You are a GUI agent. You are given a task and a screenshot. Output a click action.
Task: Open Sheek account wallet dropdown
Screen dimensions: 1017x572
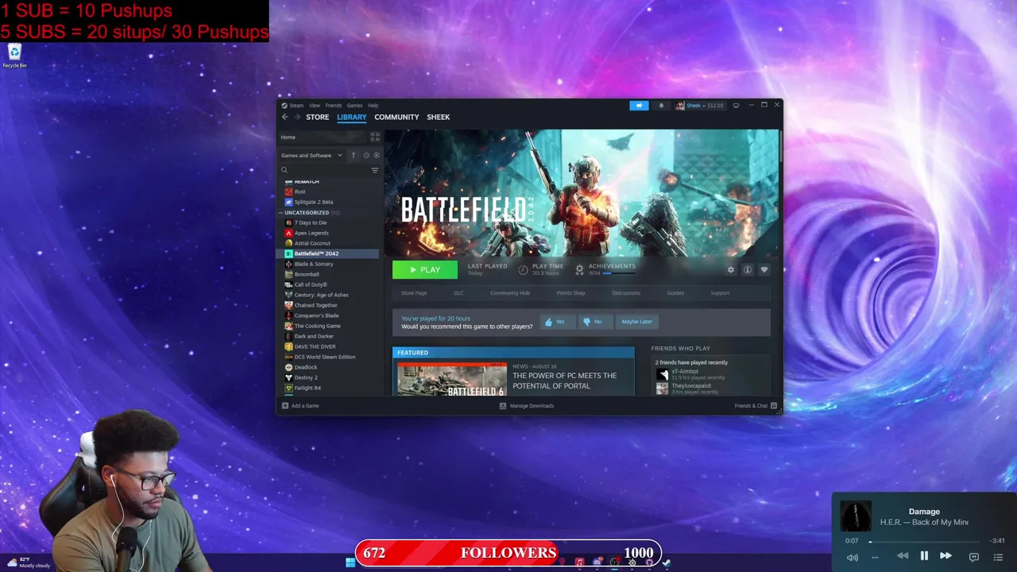pos(700,105)
